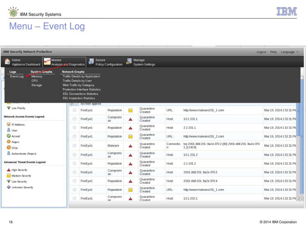Select radio button for host 10.1.201.2 row

[74, 155]
